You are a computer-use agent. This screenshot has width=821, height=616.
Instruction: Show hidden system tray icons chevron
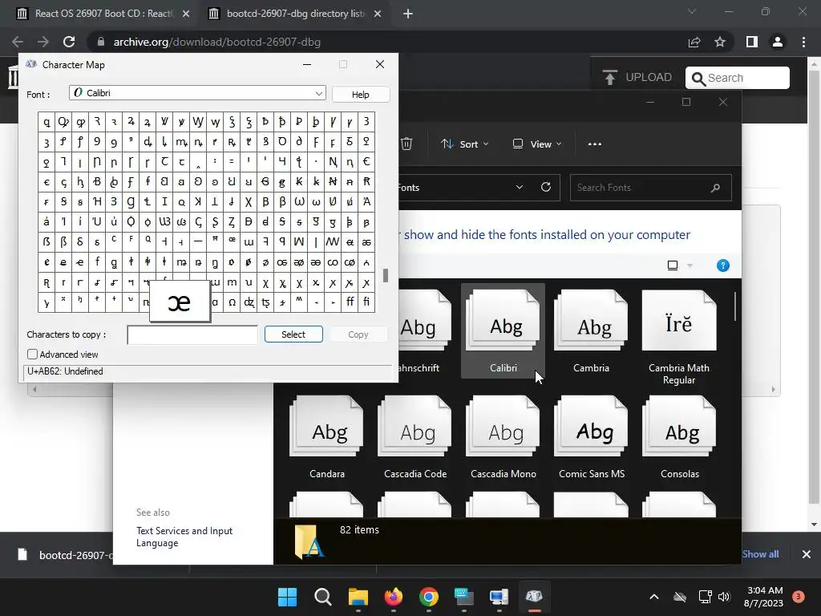pos(654,597)
